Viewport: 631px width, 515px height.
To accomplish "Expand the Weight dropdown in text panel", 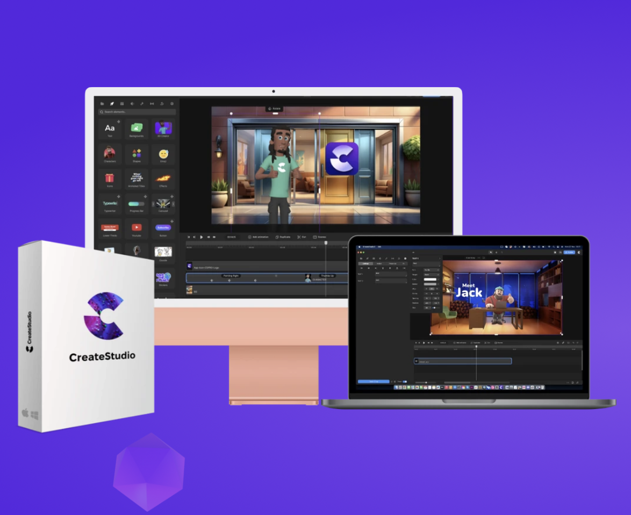I will pos(432,275).
